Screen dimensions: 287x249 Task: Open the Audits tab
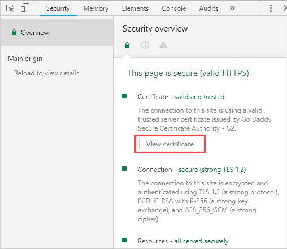click(x=208, y=8)
